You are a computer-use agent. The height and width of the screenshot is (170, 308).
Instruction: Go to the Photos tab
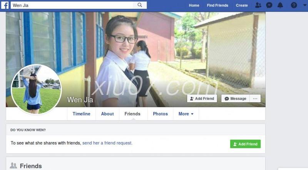160,114
